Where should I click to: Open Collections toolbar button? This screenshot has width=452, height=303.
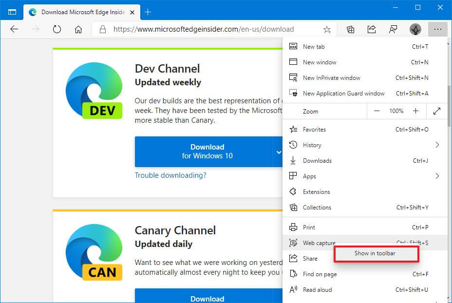point(350,29)
